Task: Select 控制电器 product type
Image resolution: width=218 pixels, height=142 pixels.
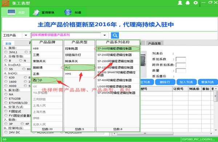Action: tap(79, 48)
